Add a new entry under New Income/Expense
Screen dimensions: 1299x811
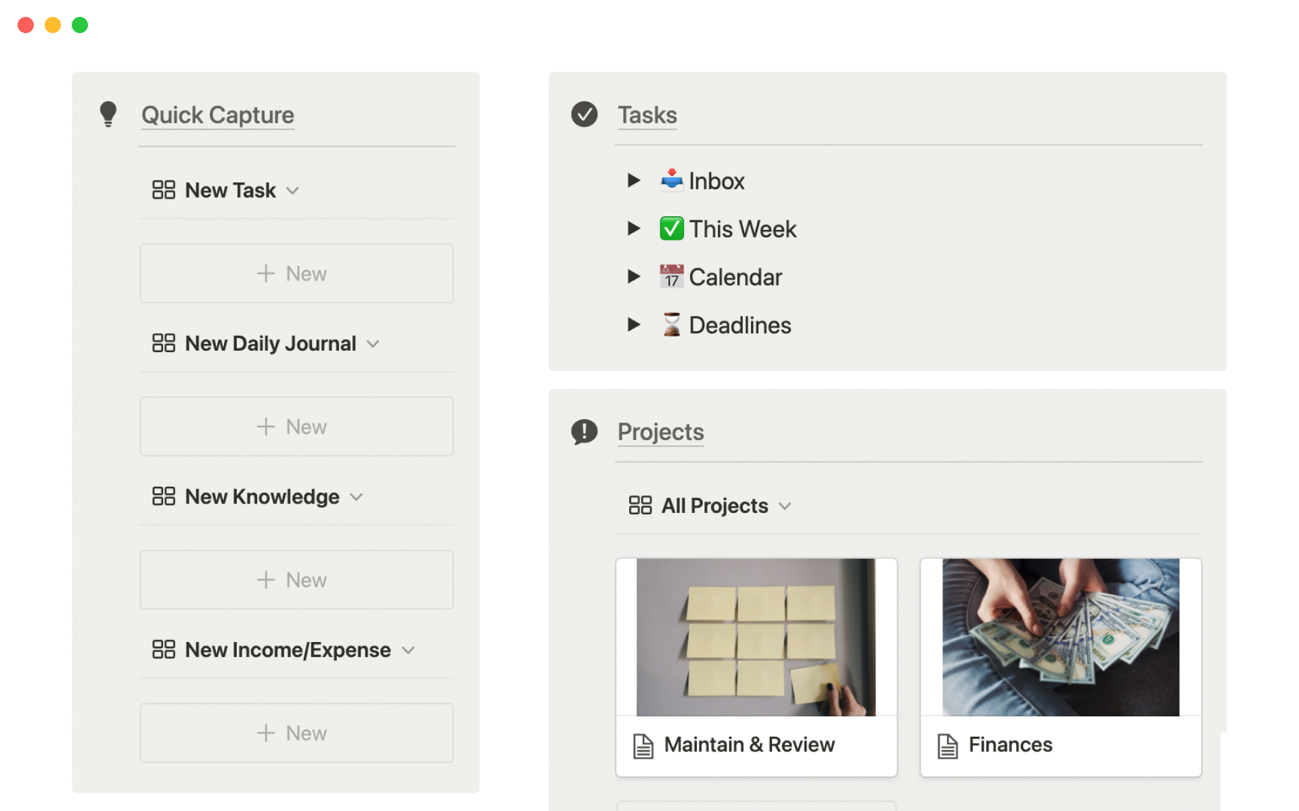coord(296,733)
